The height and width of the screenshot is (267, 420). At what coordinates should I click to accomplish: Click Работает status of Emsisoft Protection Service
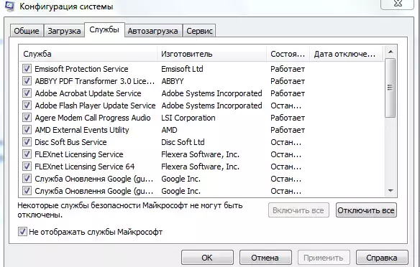click(288, 69)
